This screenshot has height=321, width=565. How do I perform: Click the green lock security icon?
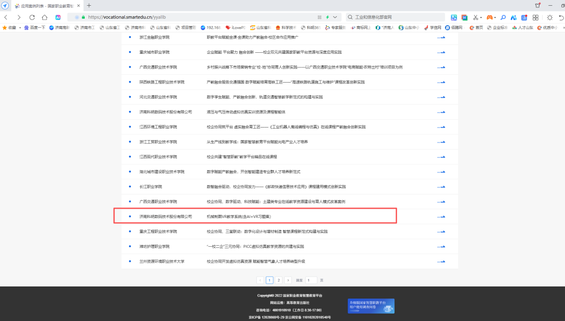point(83,17)
